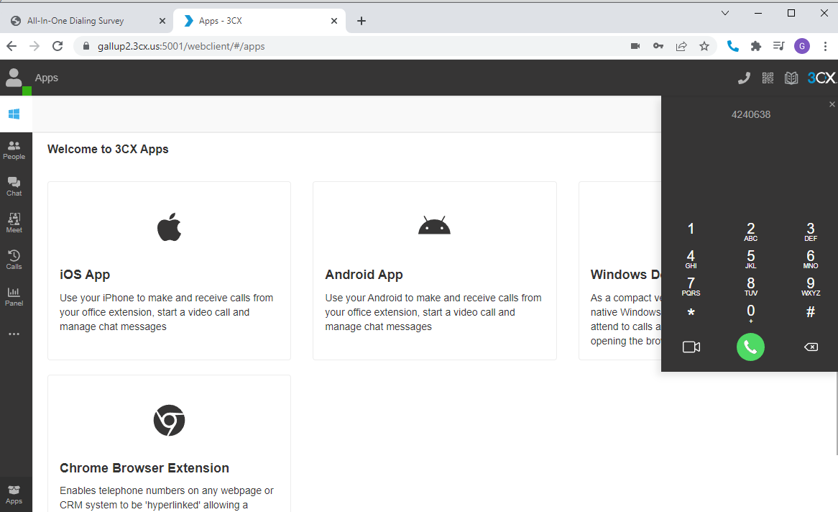Image resolution: width=838 pixels, height=512 pixels.
Task: Close the Apps - 3CX tab
Action: pyautogui.click(x=334, y=21)
